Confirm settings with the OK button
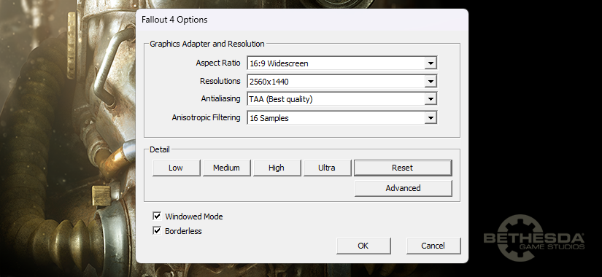The image size is (602, 277). coord(363,246)
